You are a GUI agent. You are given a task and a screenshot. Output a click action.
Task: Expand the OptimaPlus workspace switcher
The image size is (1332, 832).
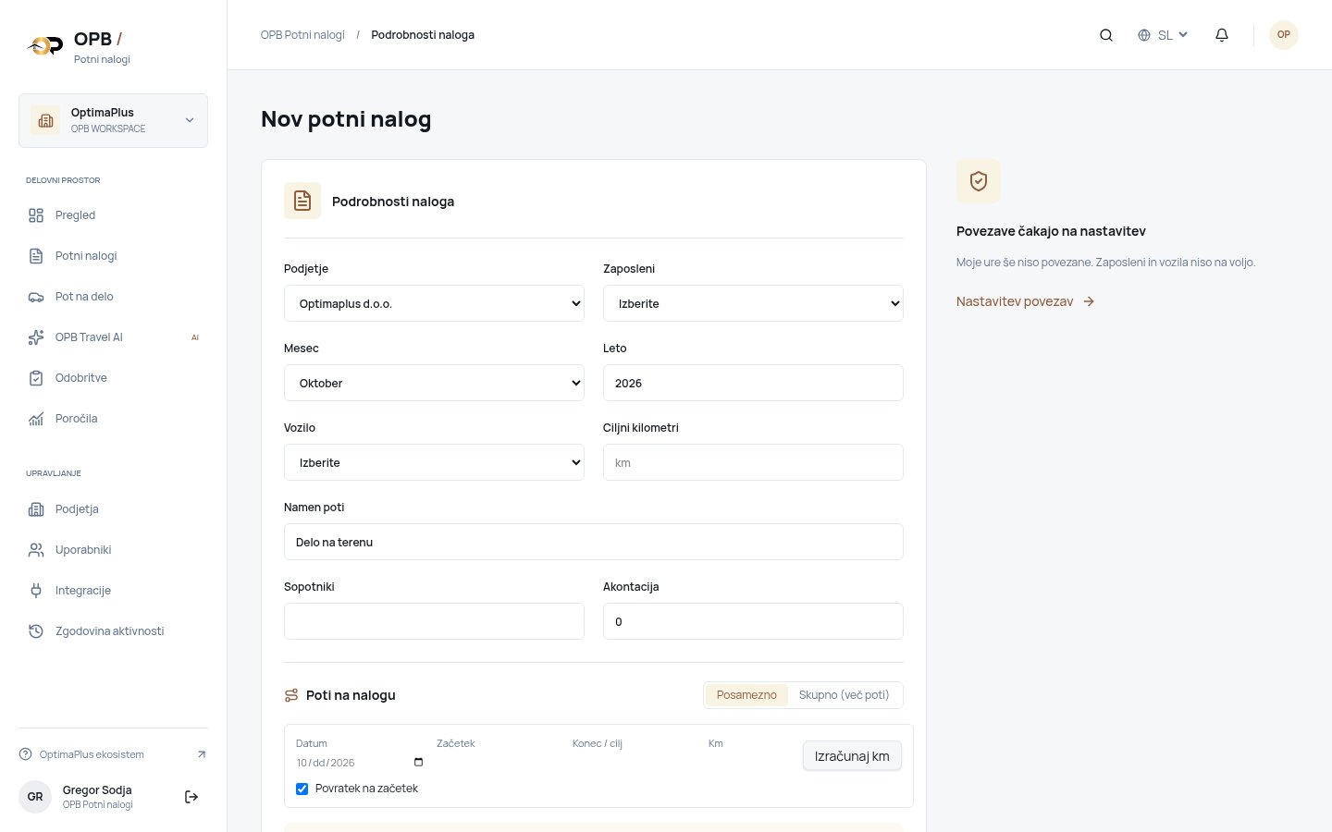(x=113, y=120)
